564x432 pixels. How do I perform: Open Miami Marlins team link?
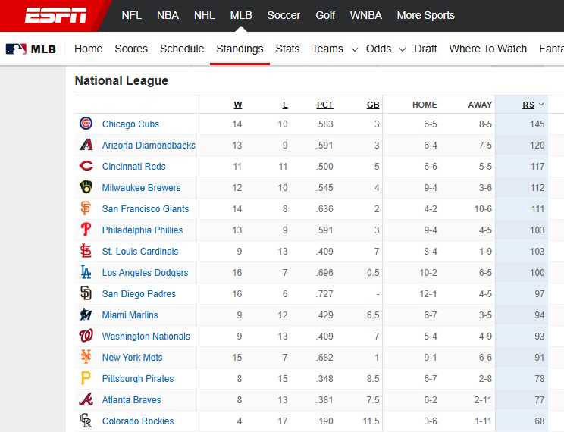(x=130, y=315)
